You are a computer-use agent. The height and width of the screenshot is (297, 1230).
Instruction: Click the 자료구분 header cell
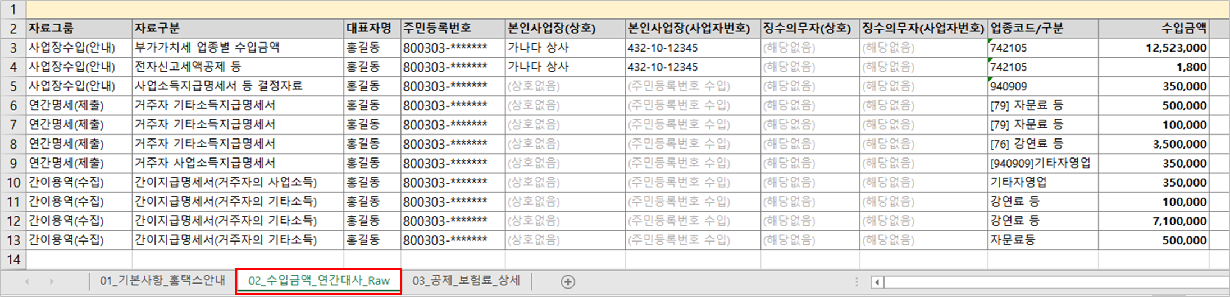(238, 29)
